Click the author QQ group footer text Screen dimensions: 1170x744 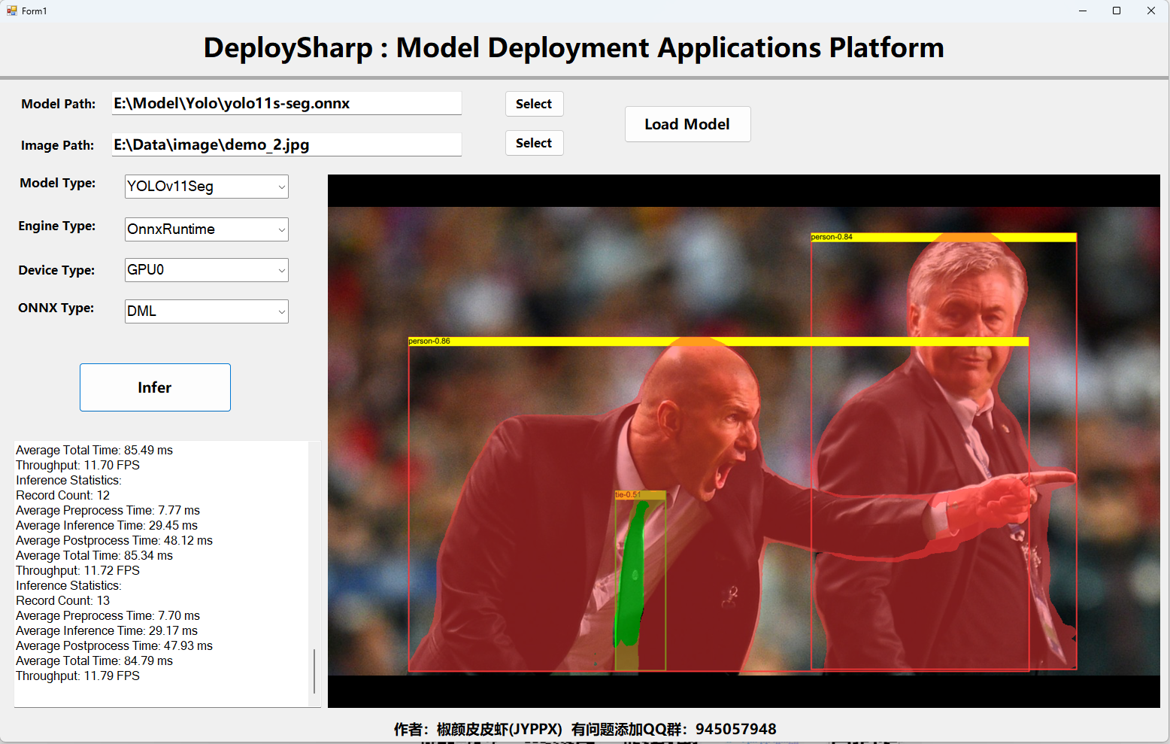[x=585, y=729]
